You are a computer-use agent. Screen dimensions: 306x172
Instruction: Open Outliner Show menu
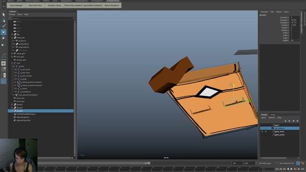[x=20, y=14]
